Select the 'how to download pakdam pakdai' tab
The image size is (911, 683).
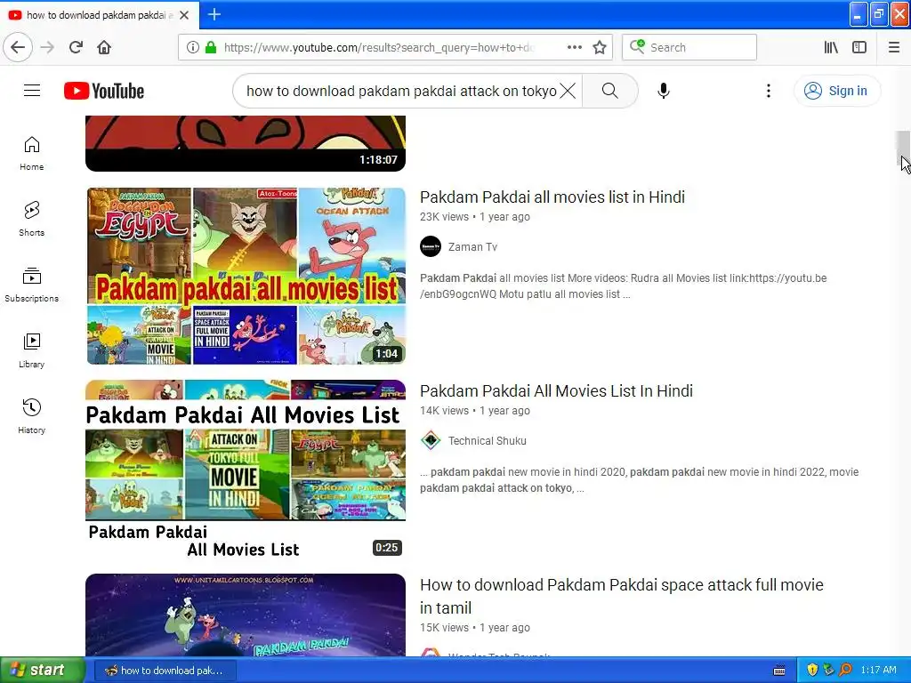(x=99, y=15)
